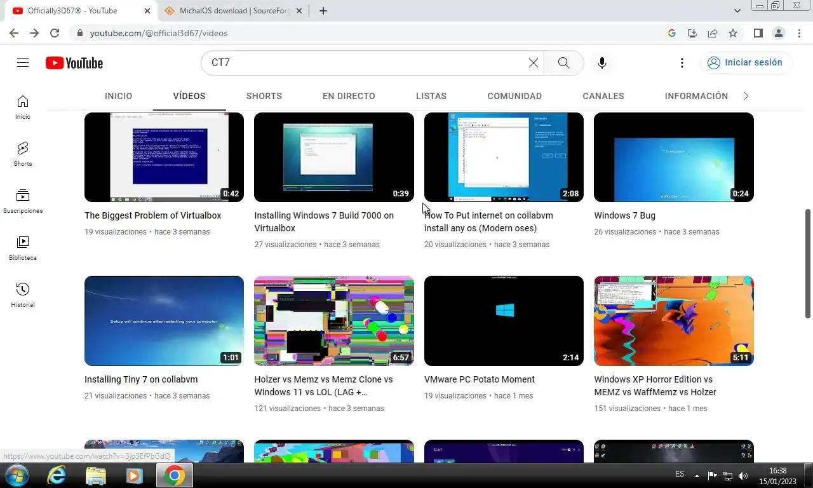The image size is (813, 488).
Task: Open video title How To Put internet on collabvm
Action: 488,222
